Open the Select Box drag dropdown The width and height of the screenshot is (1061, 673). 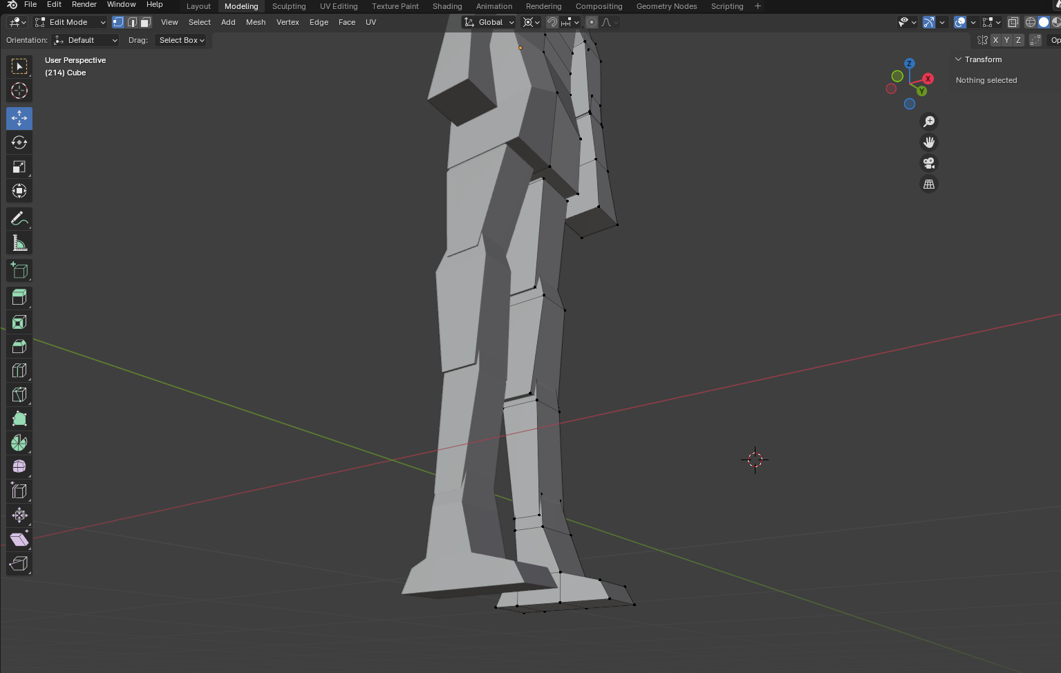pos(182,40)
